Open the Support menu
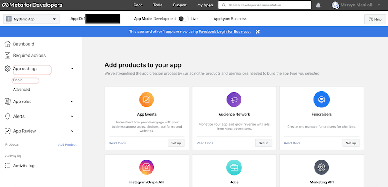The width and height of the screenshot is (388, 187). (180, 5)
